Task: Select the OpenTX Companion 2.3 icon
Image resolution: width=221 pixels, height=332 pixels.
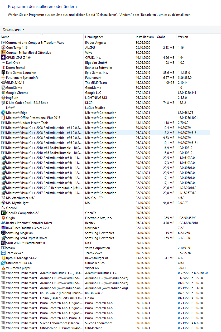Action: point(3,213)
